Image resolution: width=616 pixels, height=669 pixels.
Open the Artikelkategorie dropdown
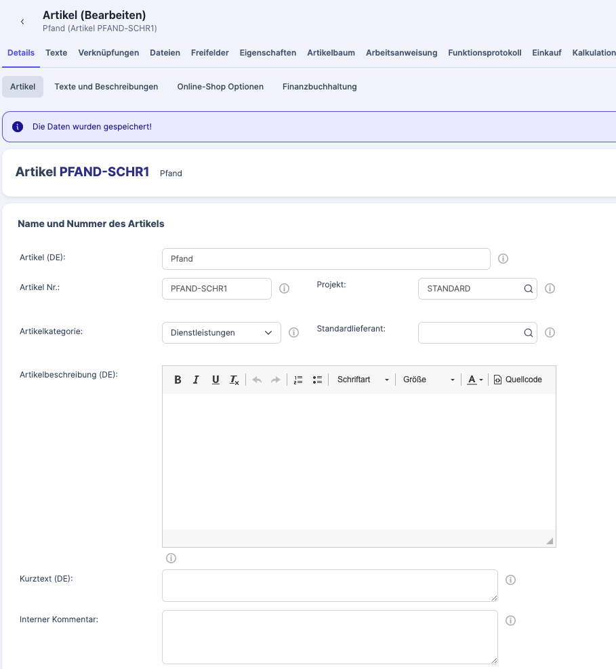coord(221,333)
